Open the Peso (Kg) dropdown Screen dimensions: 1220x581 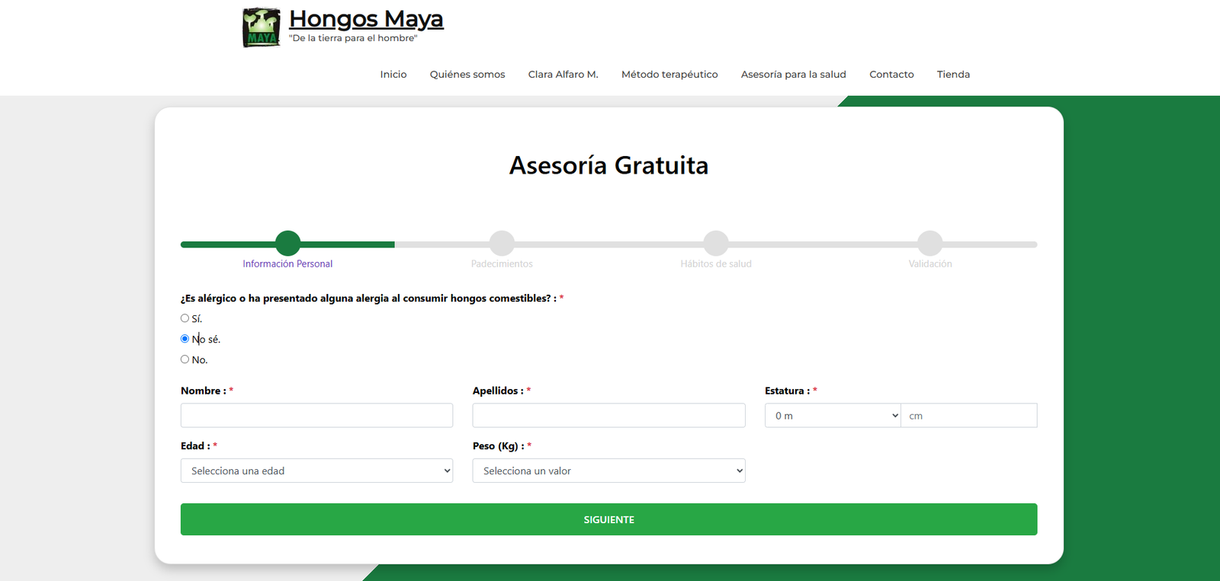(x=608, y=471)
